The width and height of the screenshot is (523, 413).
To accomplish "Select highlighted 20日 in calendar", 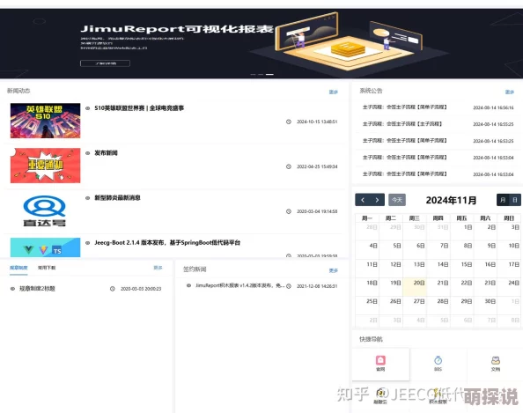I will [x=415, y=287].
